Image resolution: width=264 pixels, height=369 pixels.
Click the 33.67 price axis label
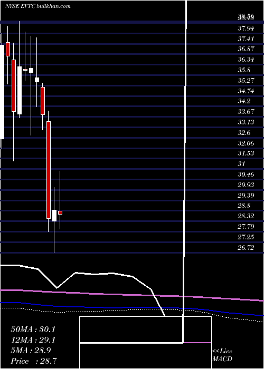pyautogui.click(x=246, y=112)
